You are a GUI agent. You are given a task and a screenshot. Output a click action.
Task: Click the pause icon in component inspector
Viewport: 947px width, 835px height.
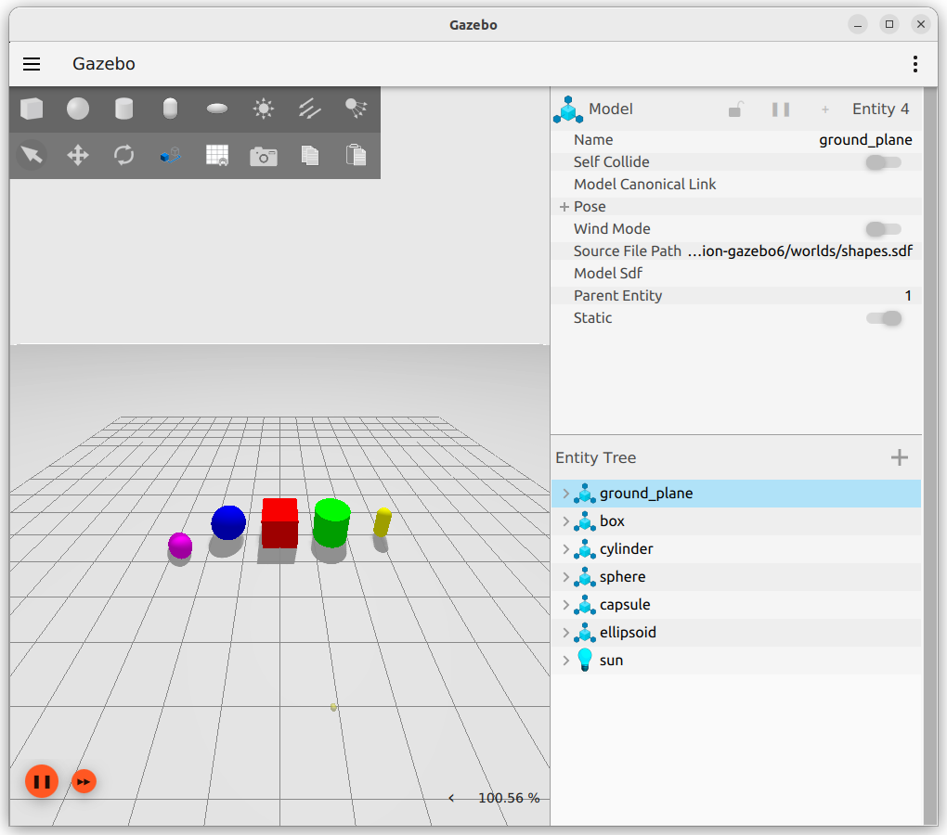(x=780, y=109)
